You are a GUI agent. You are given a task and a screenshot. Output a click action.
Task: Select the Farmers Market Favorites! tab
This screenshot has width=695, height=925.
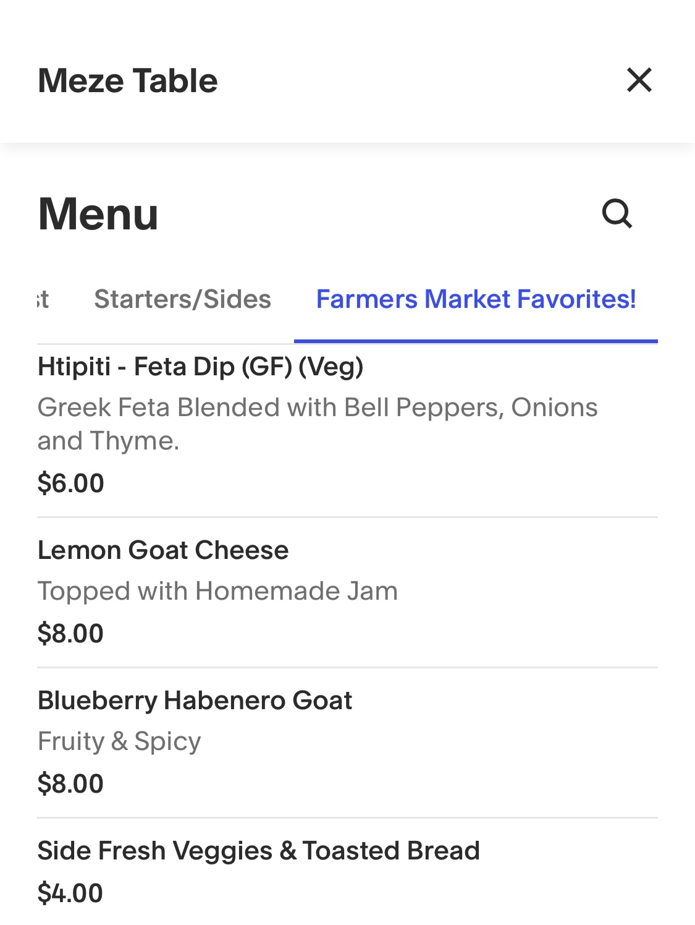[x=476, y=299]
